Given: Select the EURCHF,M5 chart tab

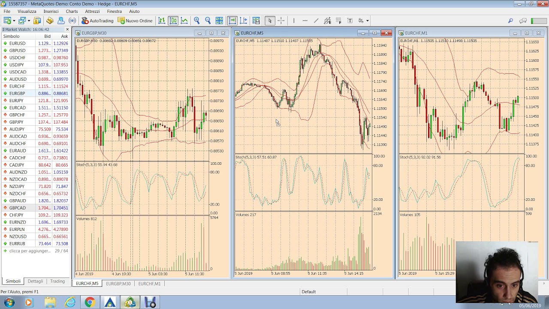Looking at the screenshot, I should (x=87, y=284).
